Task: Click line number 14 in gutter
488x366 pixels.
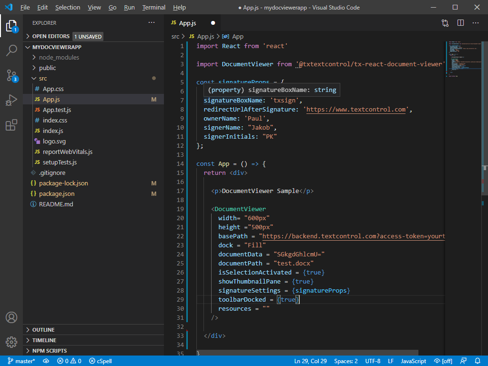Action: [180, 164]
